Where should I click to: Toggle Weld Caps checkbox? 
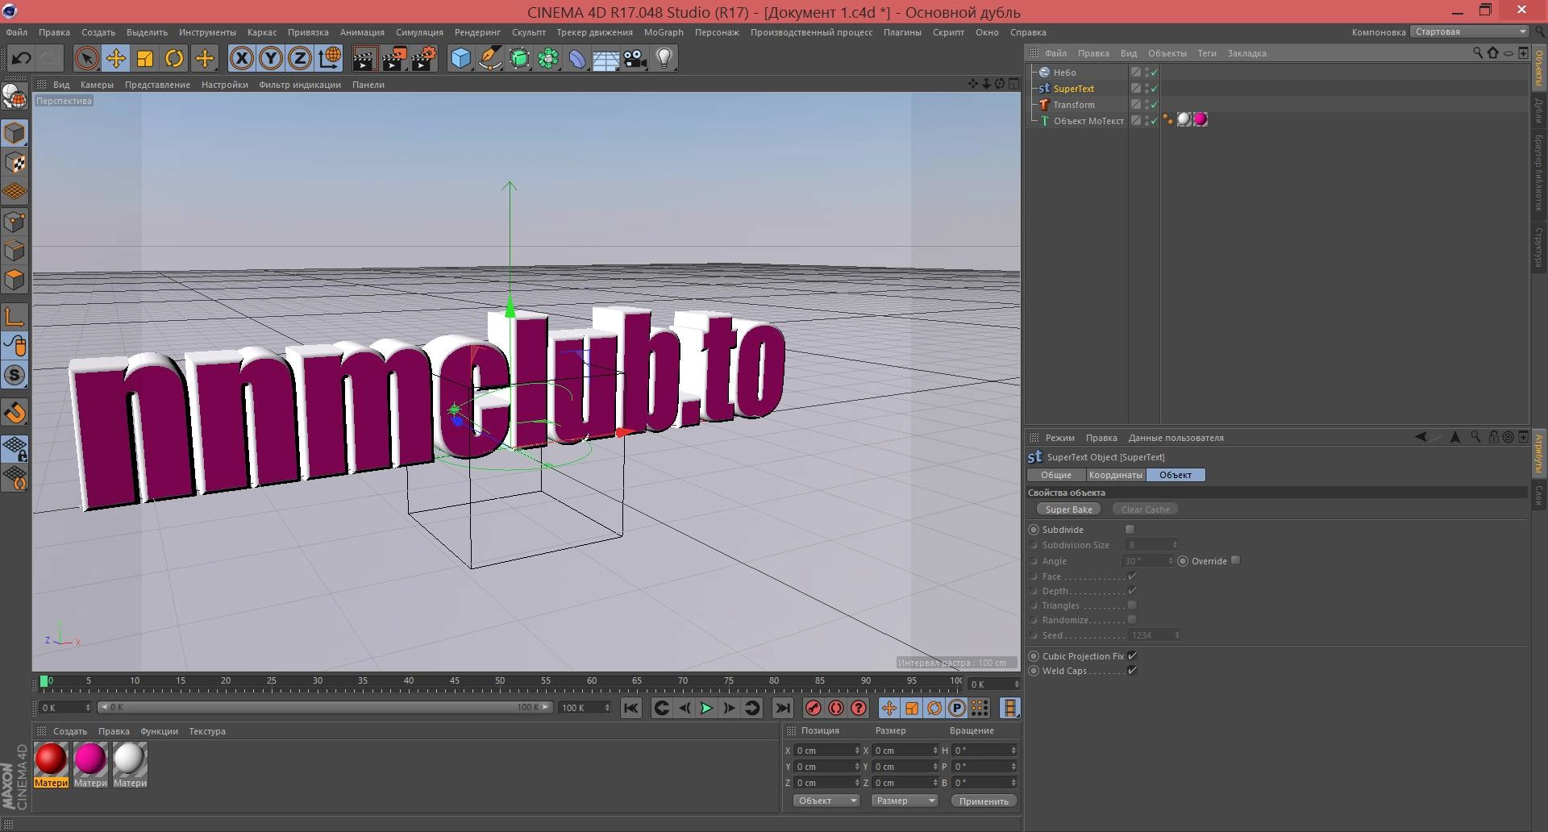[x=1132, y=670]
